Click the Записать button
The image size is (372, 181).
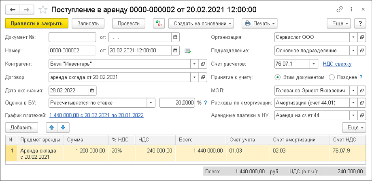point(88,23)
